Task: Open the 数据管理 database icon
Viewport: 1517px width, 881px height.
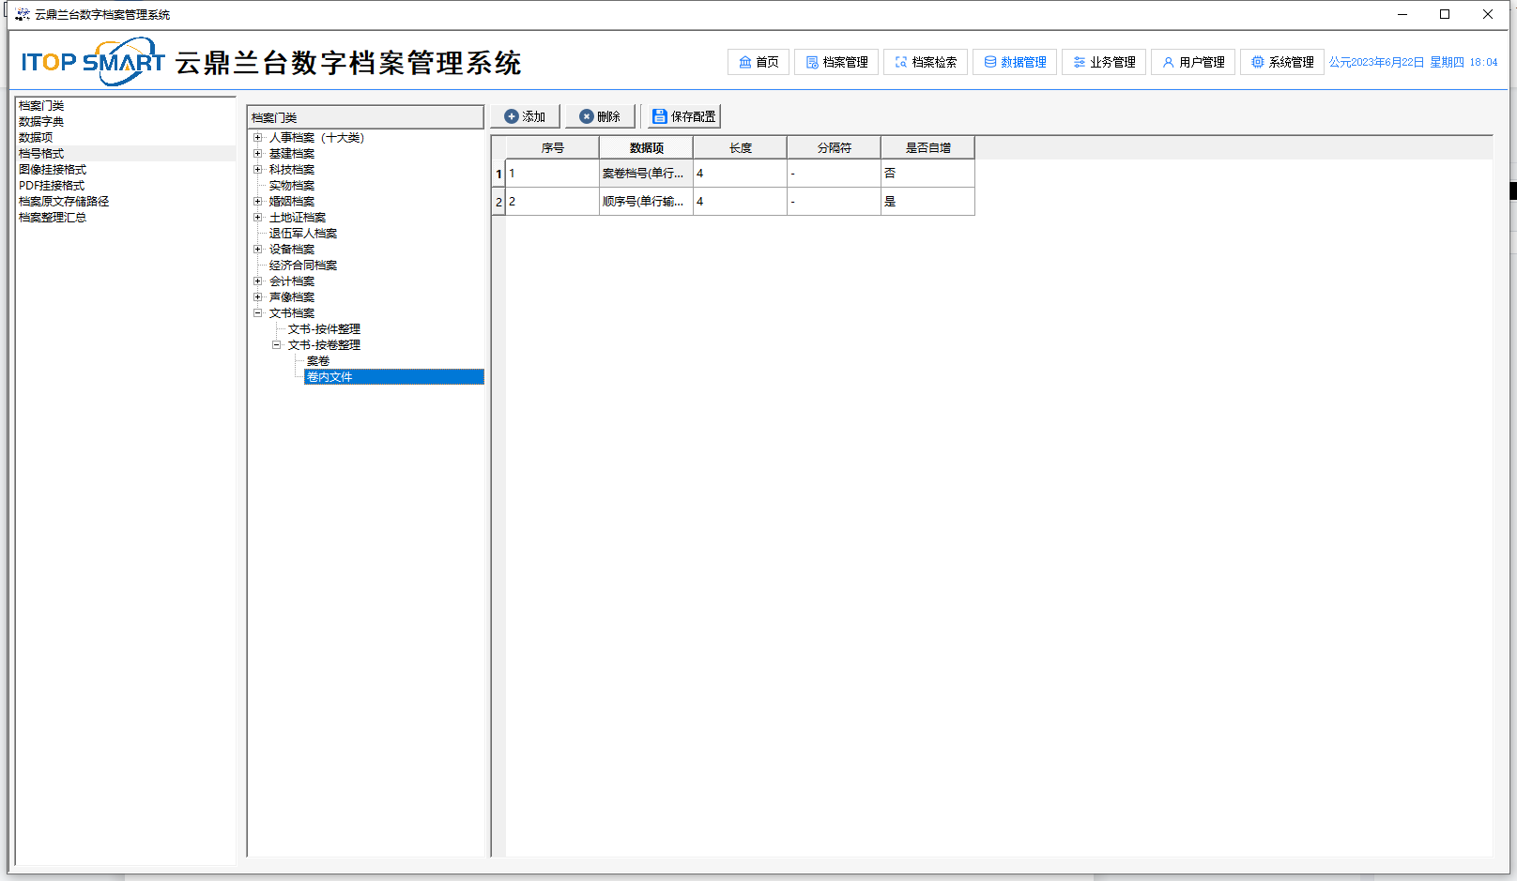Action: tap(990, 62)
